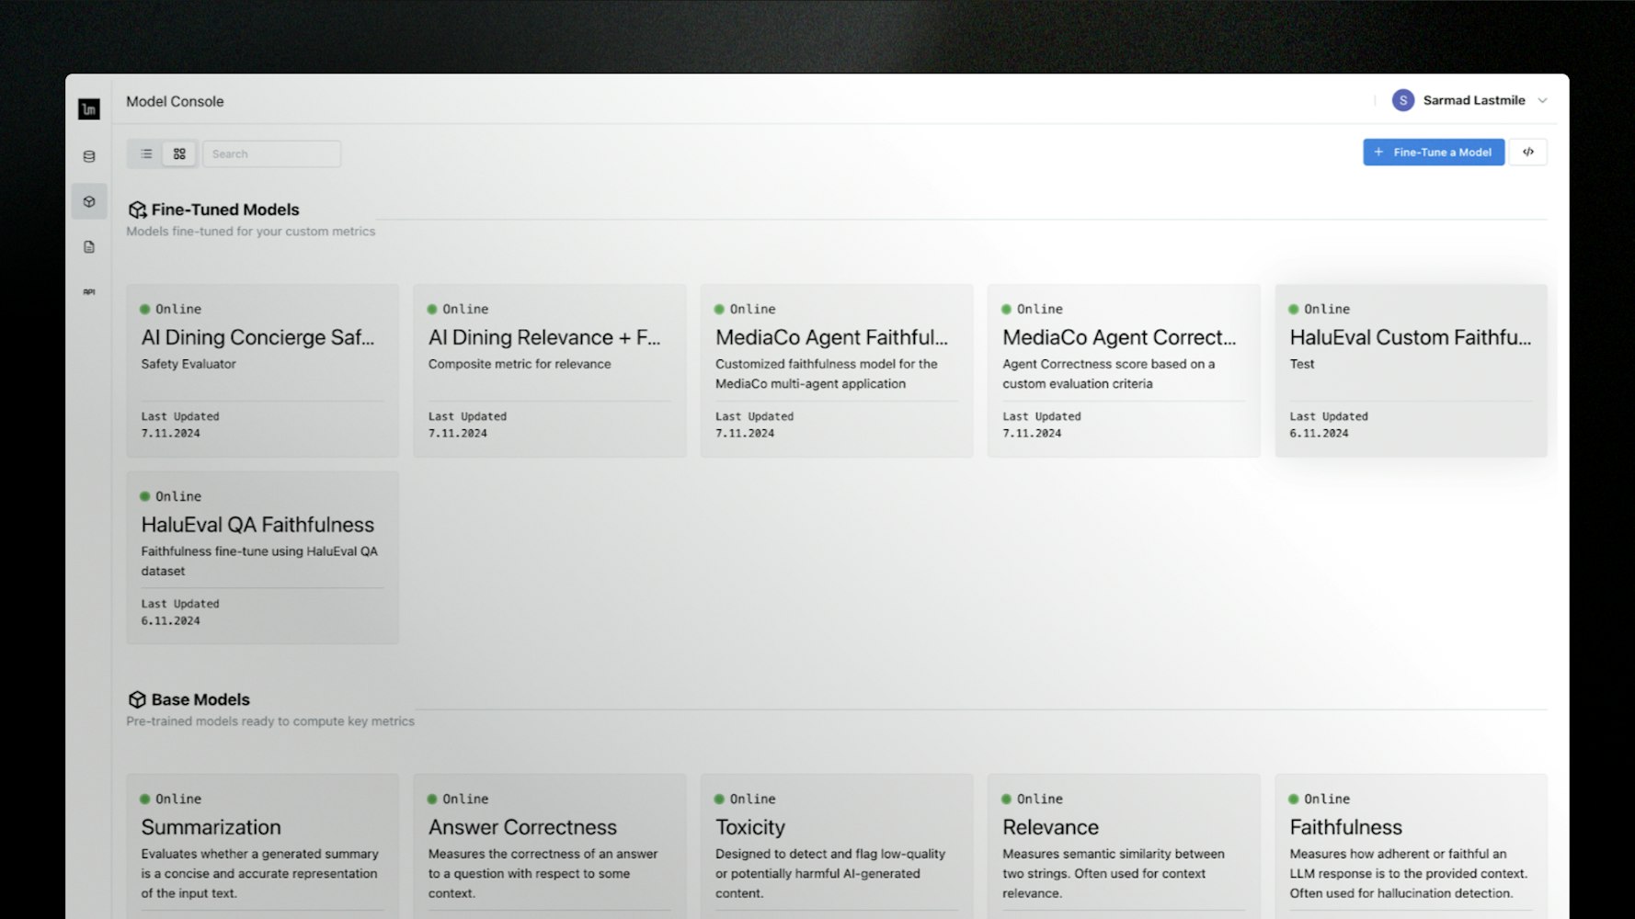
Task: Open the Relevance base model card
Action: coord(1124,846)
